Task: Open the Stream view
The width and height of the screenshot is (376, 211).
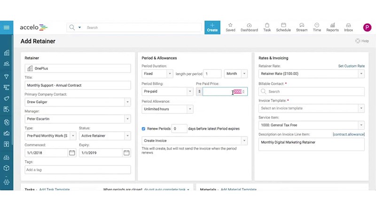Action: [302, 28]
